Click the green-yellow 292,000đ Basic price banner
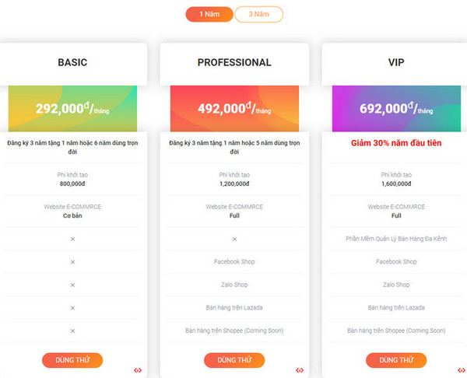This screenshot has width=467, height=378. 72,108
